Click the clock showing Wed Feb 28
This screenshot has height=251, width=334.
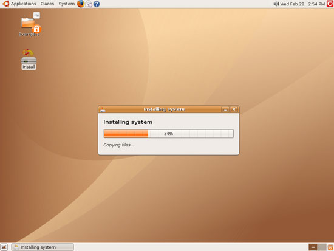302,4
